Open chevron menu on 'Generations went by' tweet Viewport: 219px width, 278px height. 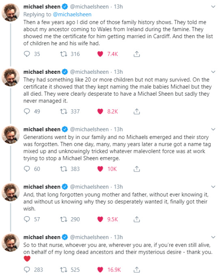click(213, 129)
